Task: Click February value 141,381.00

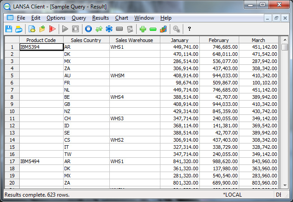Action: (x=220, y=126)
